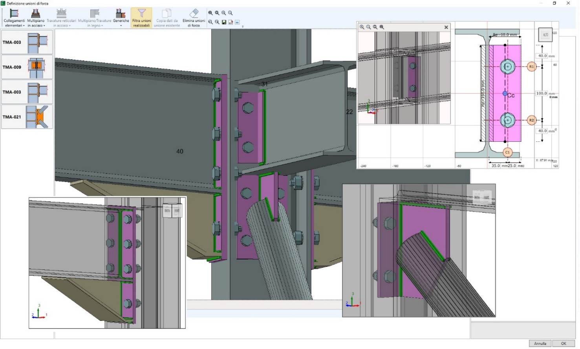
Task: Click Annulla to cancel
Action: tap(540, 344)
